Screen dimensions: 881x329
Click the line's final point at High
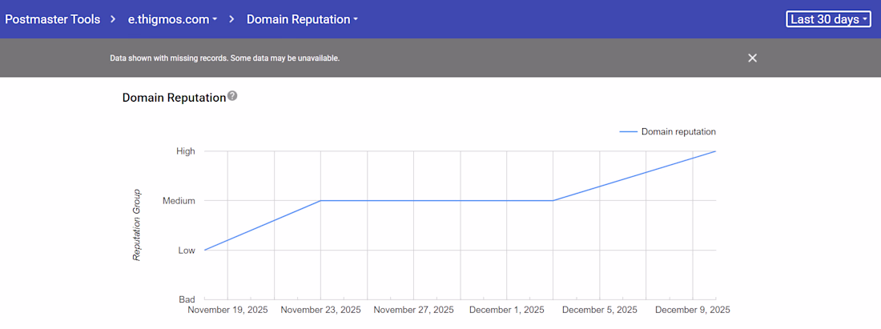(x=714, y=151)
